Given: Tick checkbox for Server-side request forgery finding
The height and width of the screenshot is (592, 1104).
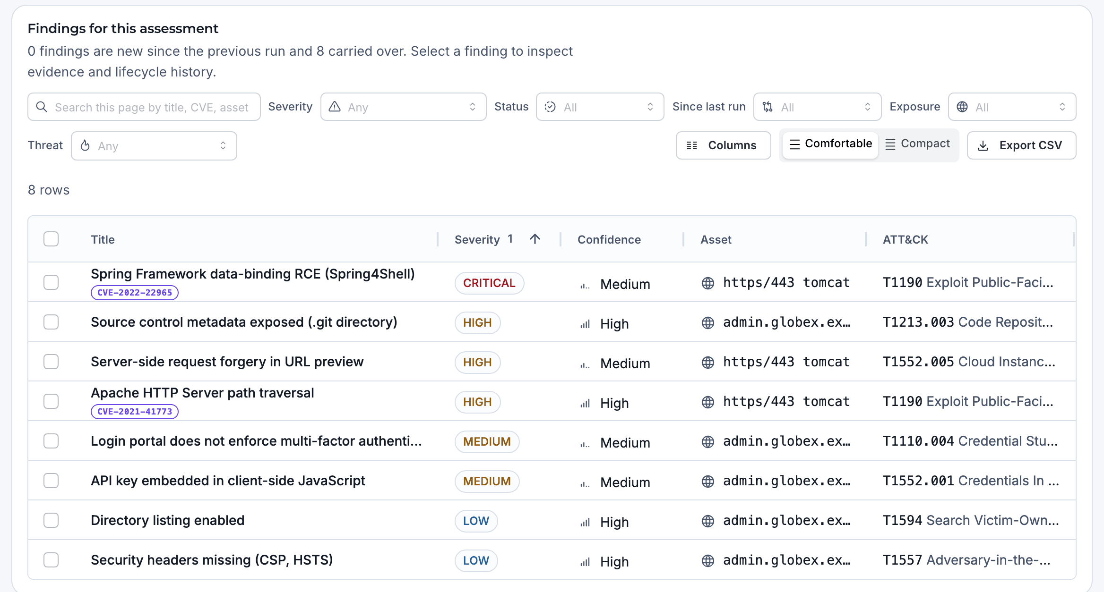Looking at the screenshot, I should [51, 362].
